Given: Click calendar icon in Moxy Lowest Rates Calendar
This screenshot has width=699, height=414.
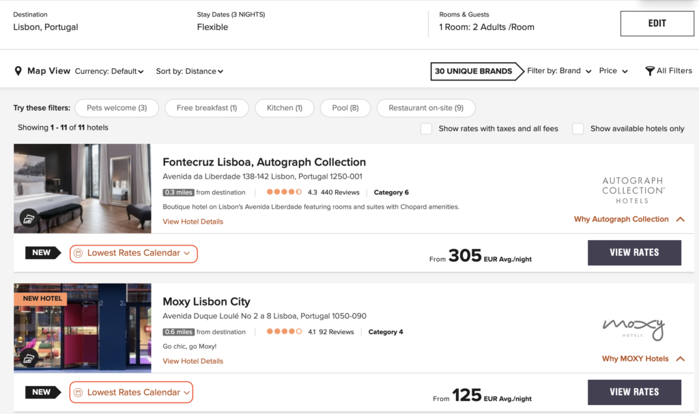Looking at the screenshot, I should tap(79, 392).
